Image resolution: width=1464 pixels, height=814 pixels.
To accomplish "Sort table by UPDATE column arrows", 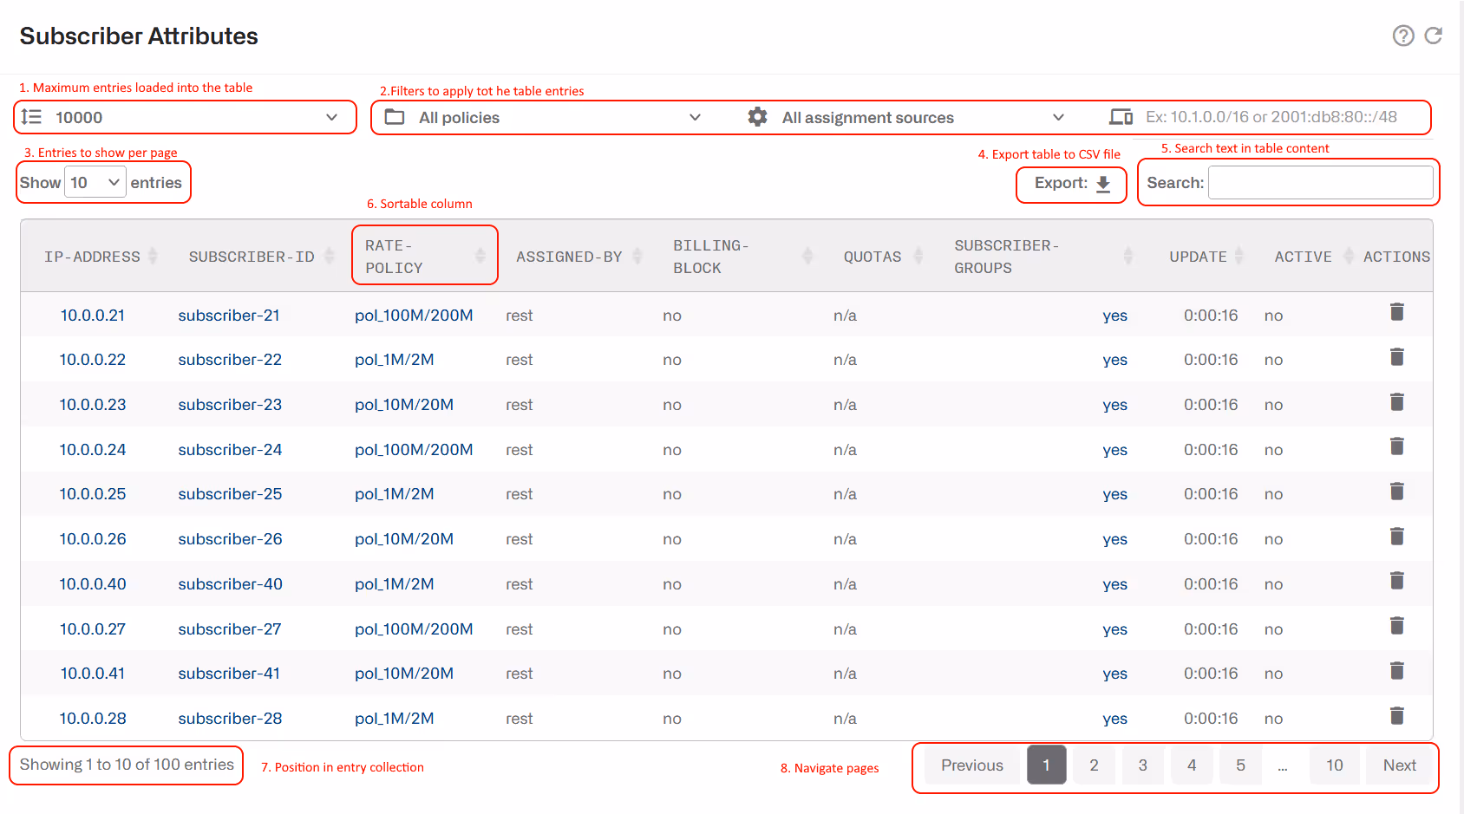I will [1239, 256].
